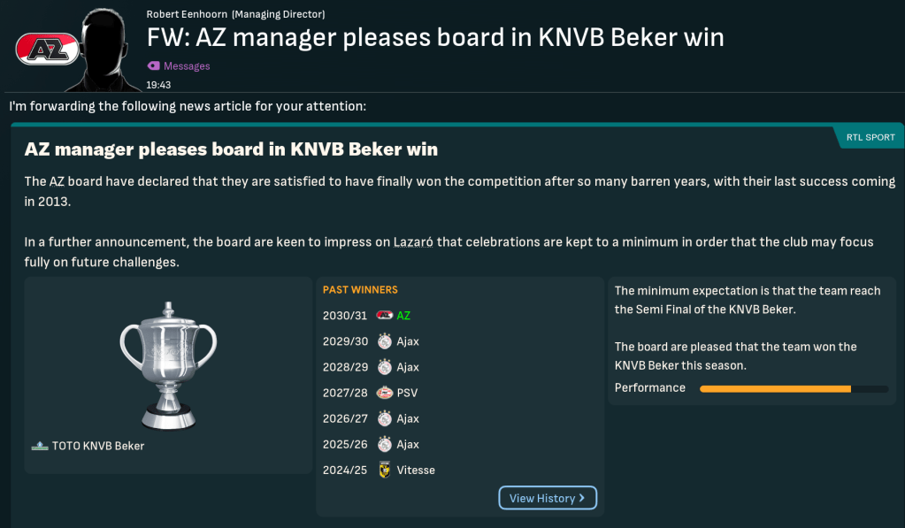Click the purple Messages tag icon

[x=153, y=66]
